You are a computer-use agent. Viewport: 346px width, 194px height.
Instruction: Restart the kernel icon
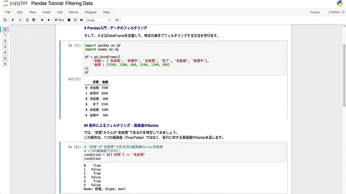pyautogui.click(x=75, y=20)
